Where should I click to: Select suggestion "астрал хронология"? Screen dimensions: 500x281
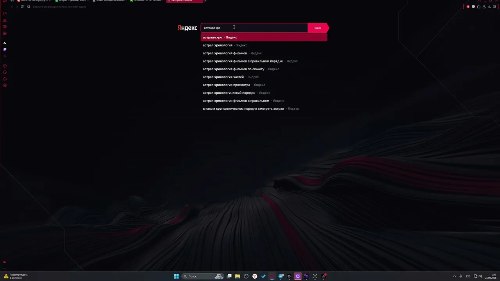tap(264, 45)
